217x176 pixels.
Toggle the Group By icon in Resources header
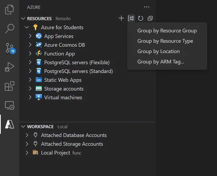(131, 18)
